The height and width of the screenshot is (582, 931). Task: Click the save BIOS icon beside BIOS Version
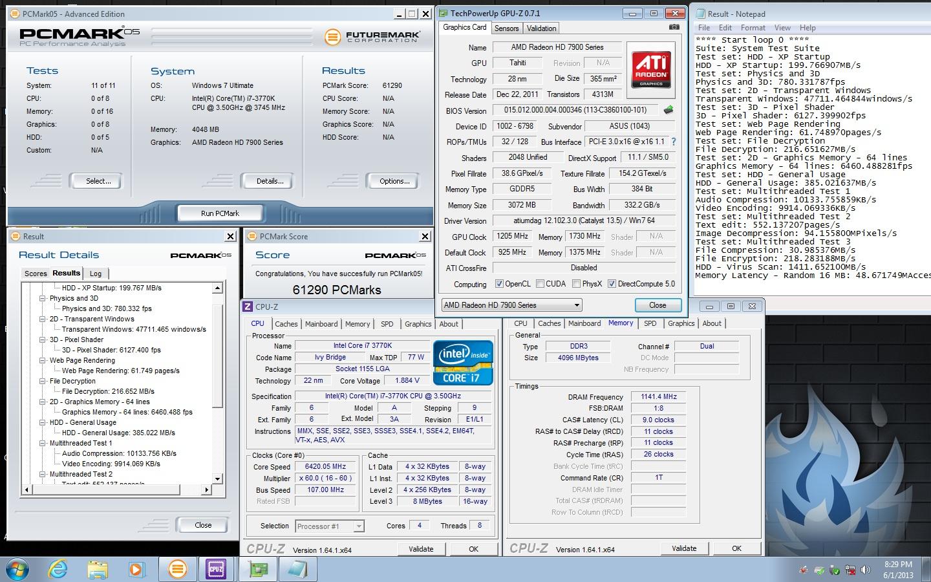(x=669, y=110)
